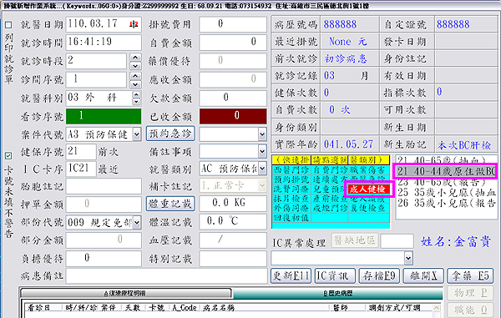Pick the 戒煙門診 quick registration cell

click(x=330, y=209)
